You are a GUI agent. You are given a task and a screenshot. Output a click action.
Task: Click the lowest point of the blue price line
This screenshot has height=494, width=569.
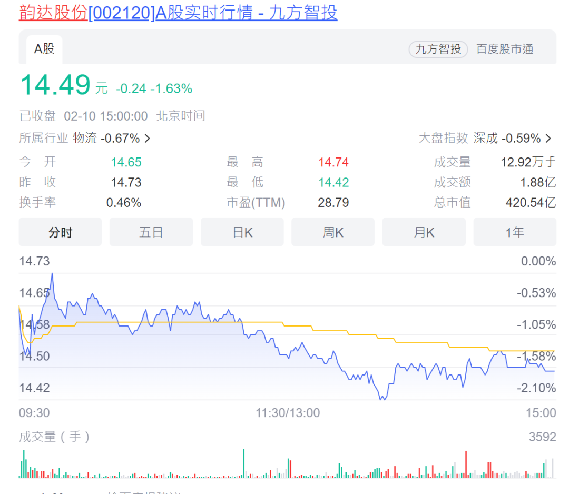[382, 399]
